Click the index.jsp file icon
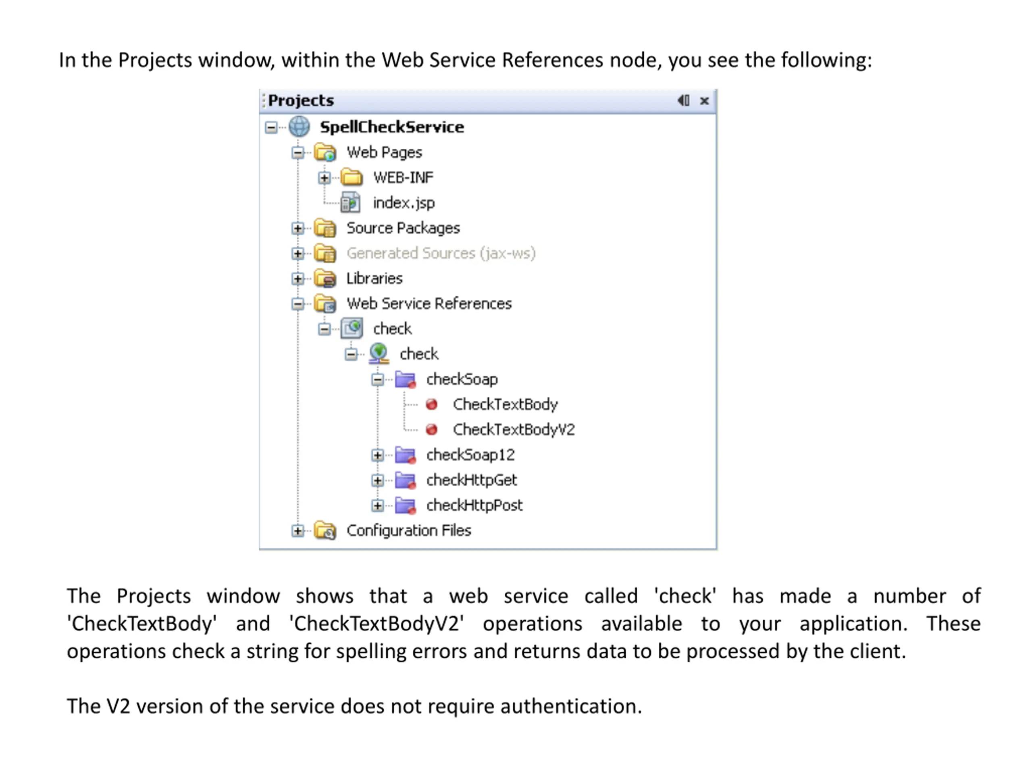This screenshot has height=774, width=1032. [350, 203]
